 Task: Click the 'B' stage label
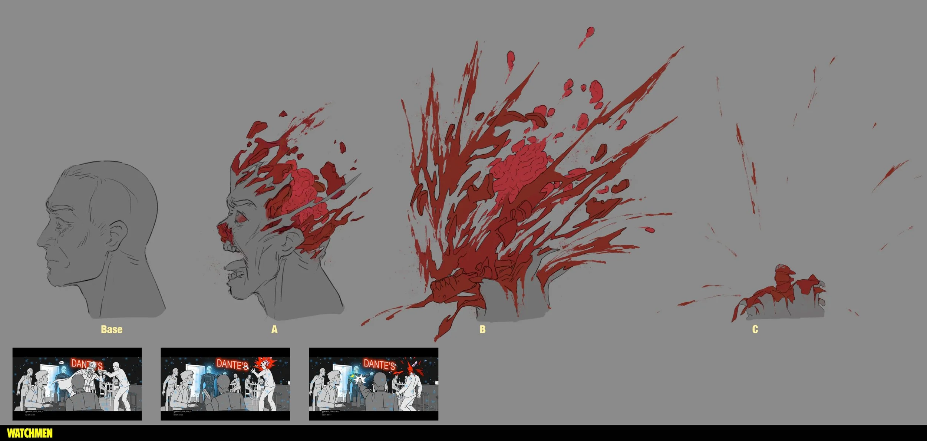[x=482, y=329]
